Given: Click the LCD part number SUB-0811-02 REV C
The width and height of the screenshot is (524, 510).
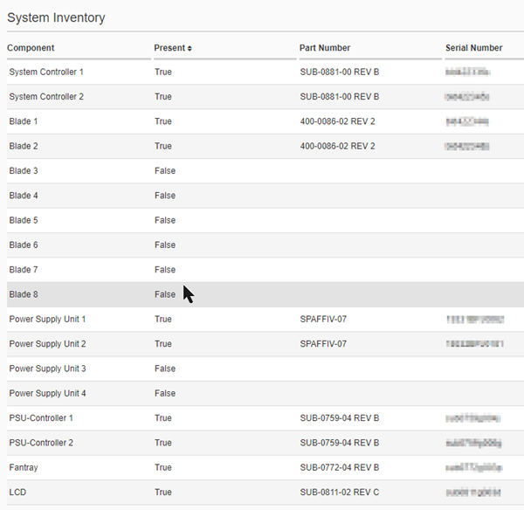Looking at the screenshot, I should (x=339, y=493).
